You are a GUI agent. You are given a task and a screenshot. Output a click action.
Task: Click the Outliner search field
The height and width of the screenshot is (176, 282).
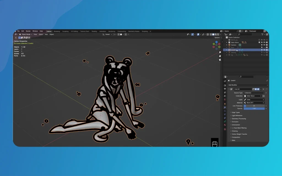click(x=245, y=34)
